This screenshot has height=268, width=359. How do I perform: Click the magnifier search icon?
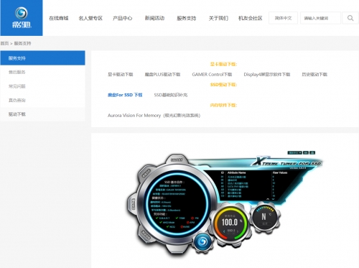tap(350, 18)
